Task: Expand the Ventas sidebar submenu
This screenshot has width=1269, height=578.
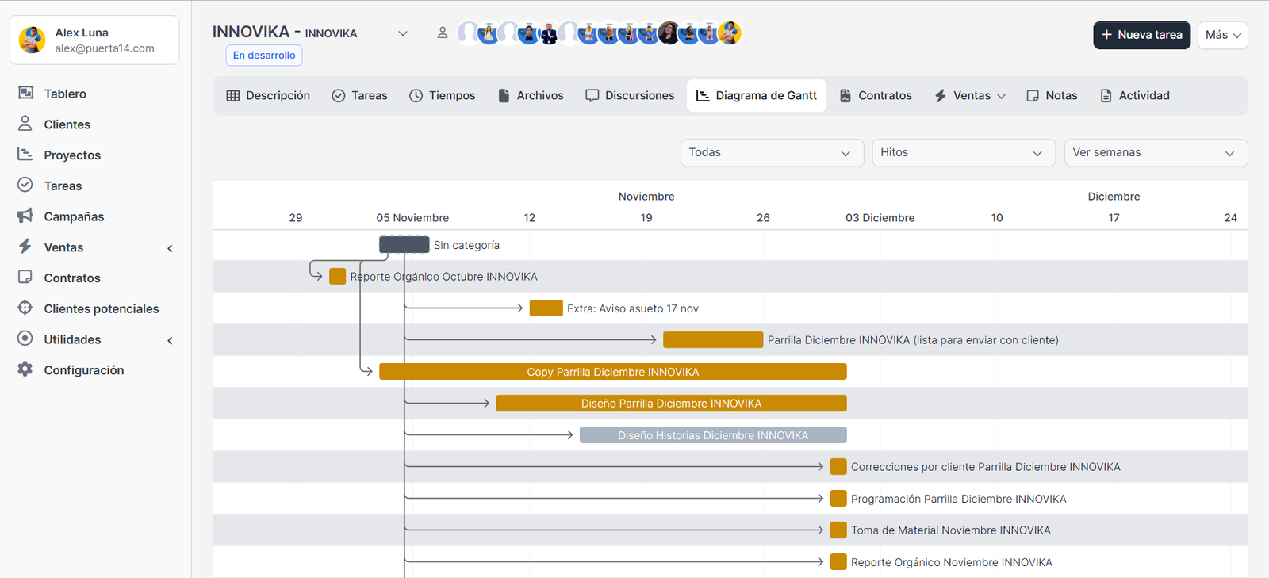Action: (x=170, y=248)
